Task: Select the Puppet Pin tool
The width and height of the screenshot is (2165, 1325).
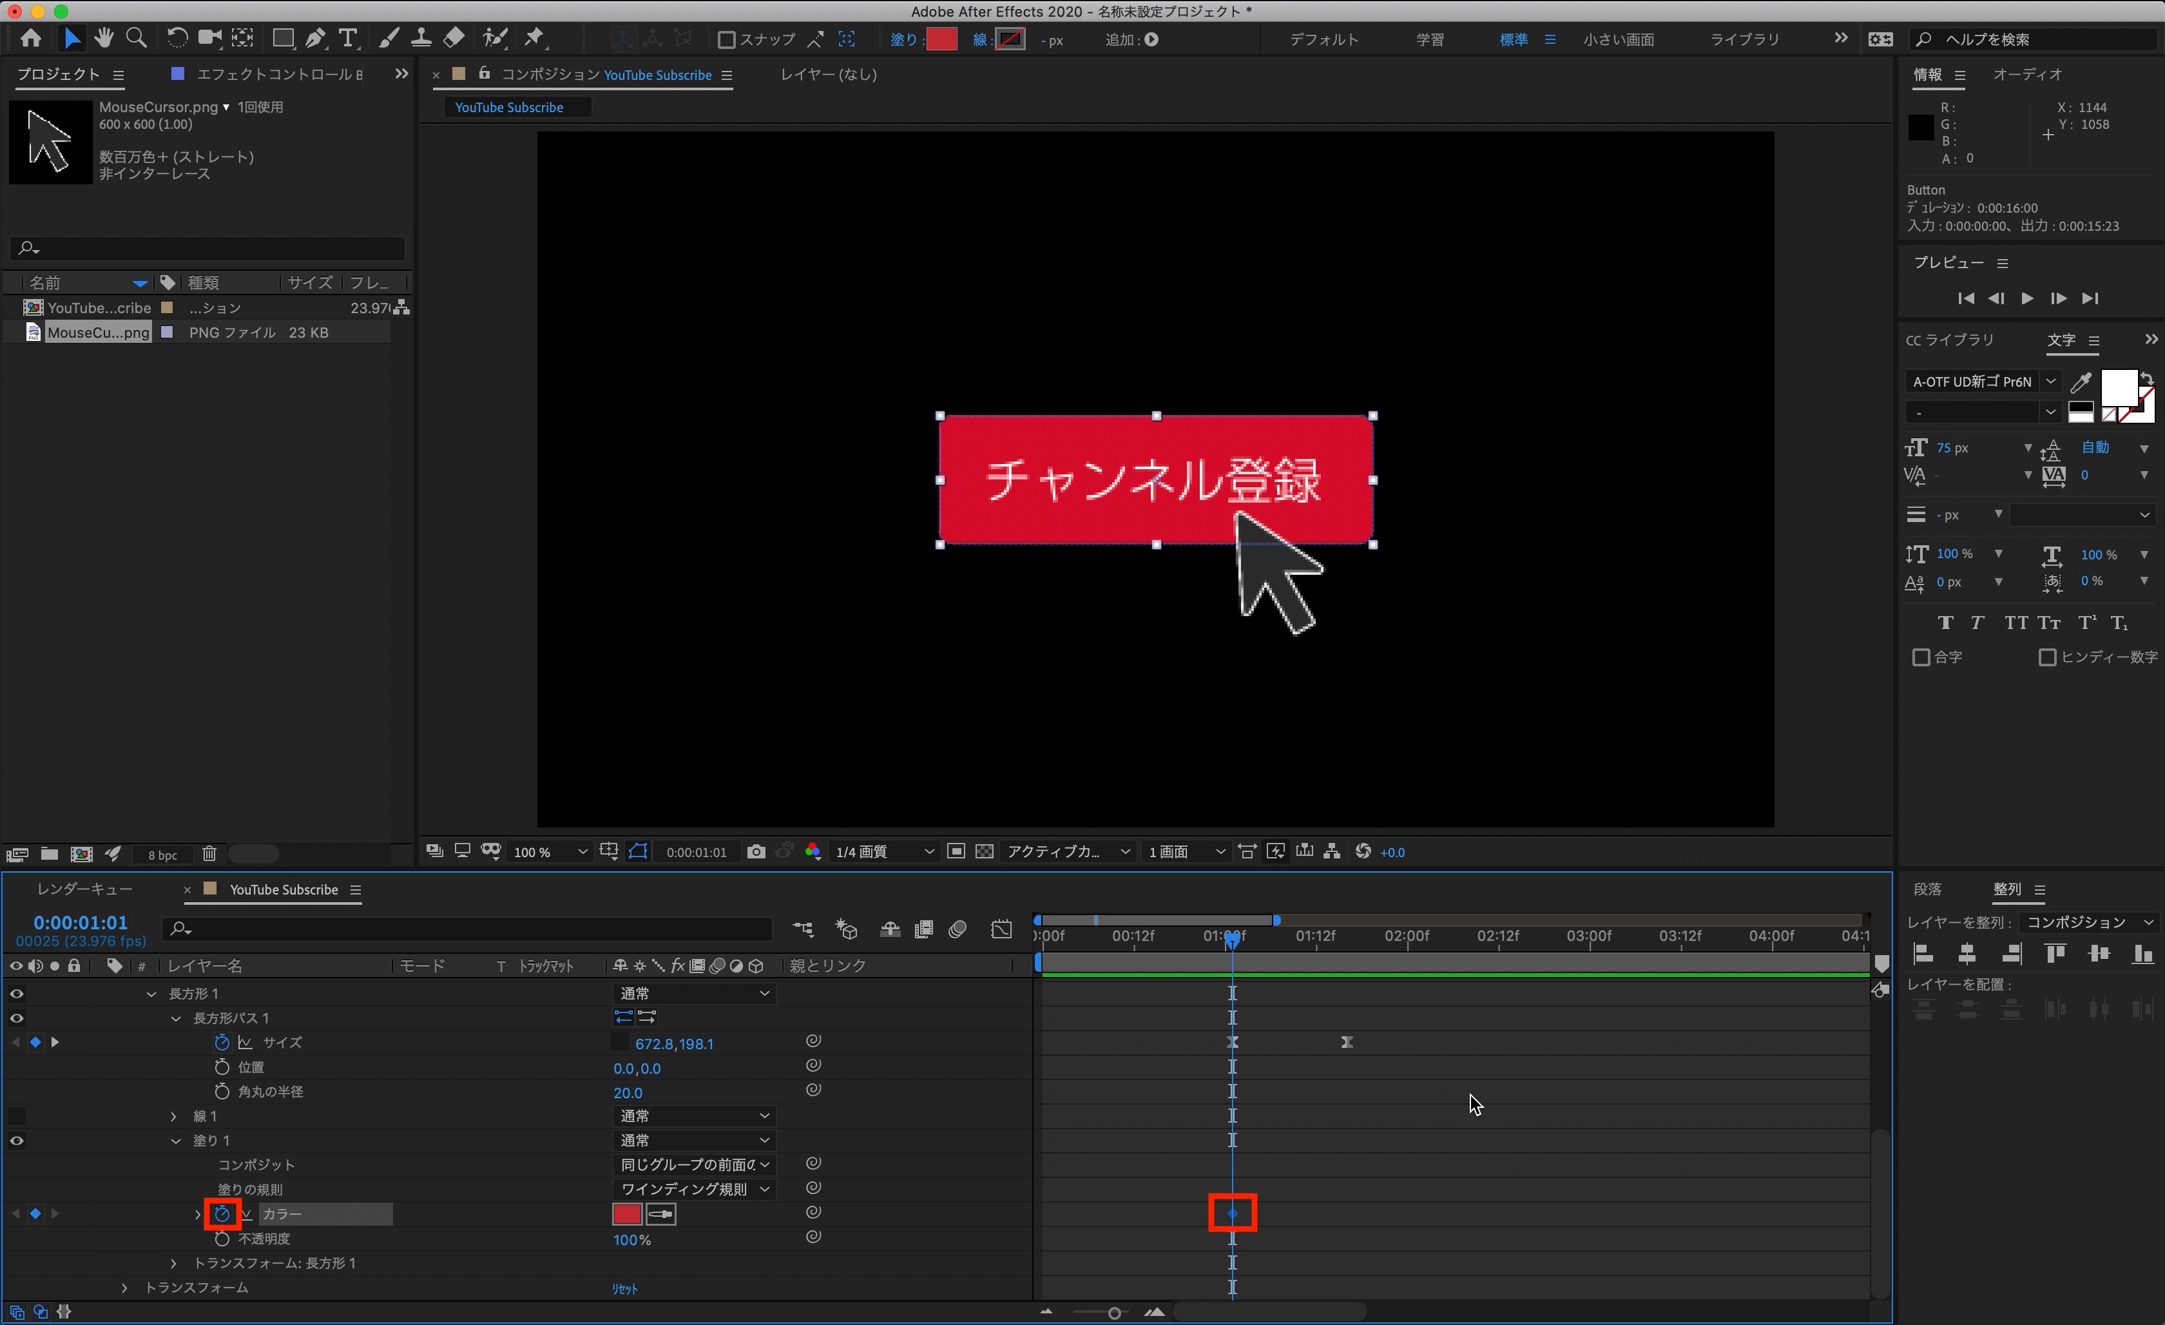Action: [x=534, y=38]
